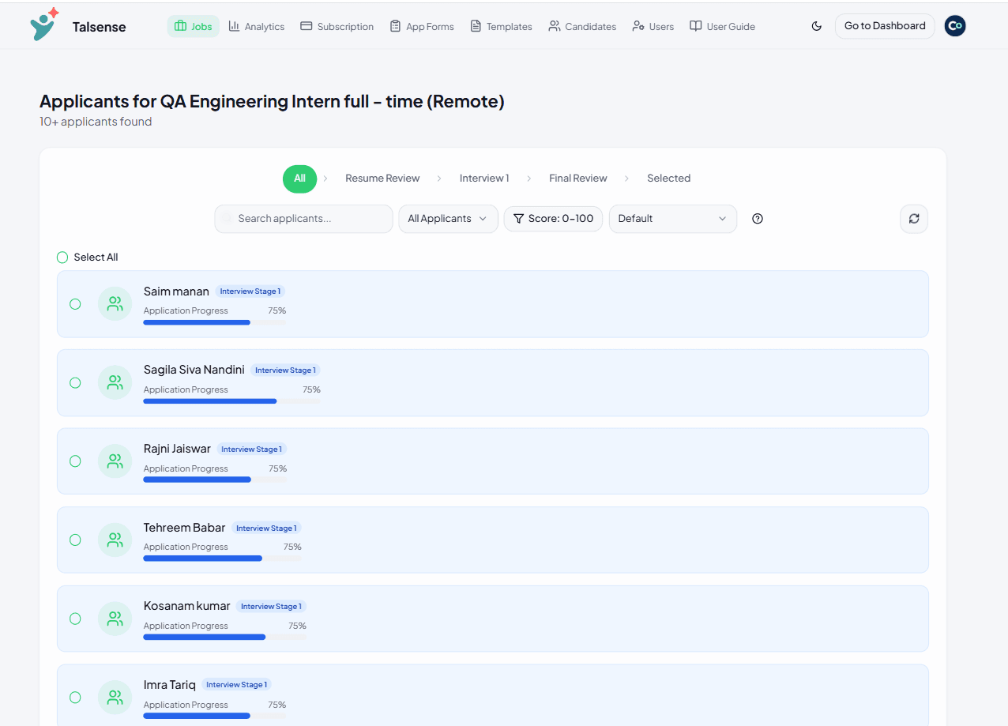Switch to Final Review stage
The image size is (1008, 726).
tap(578, 179)
